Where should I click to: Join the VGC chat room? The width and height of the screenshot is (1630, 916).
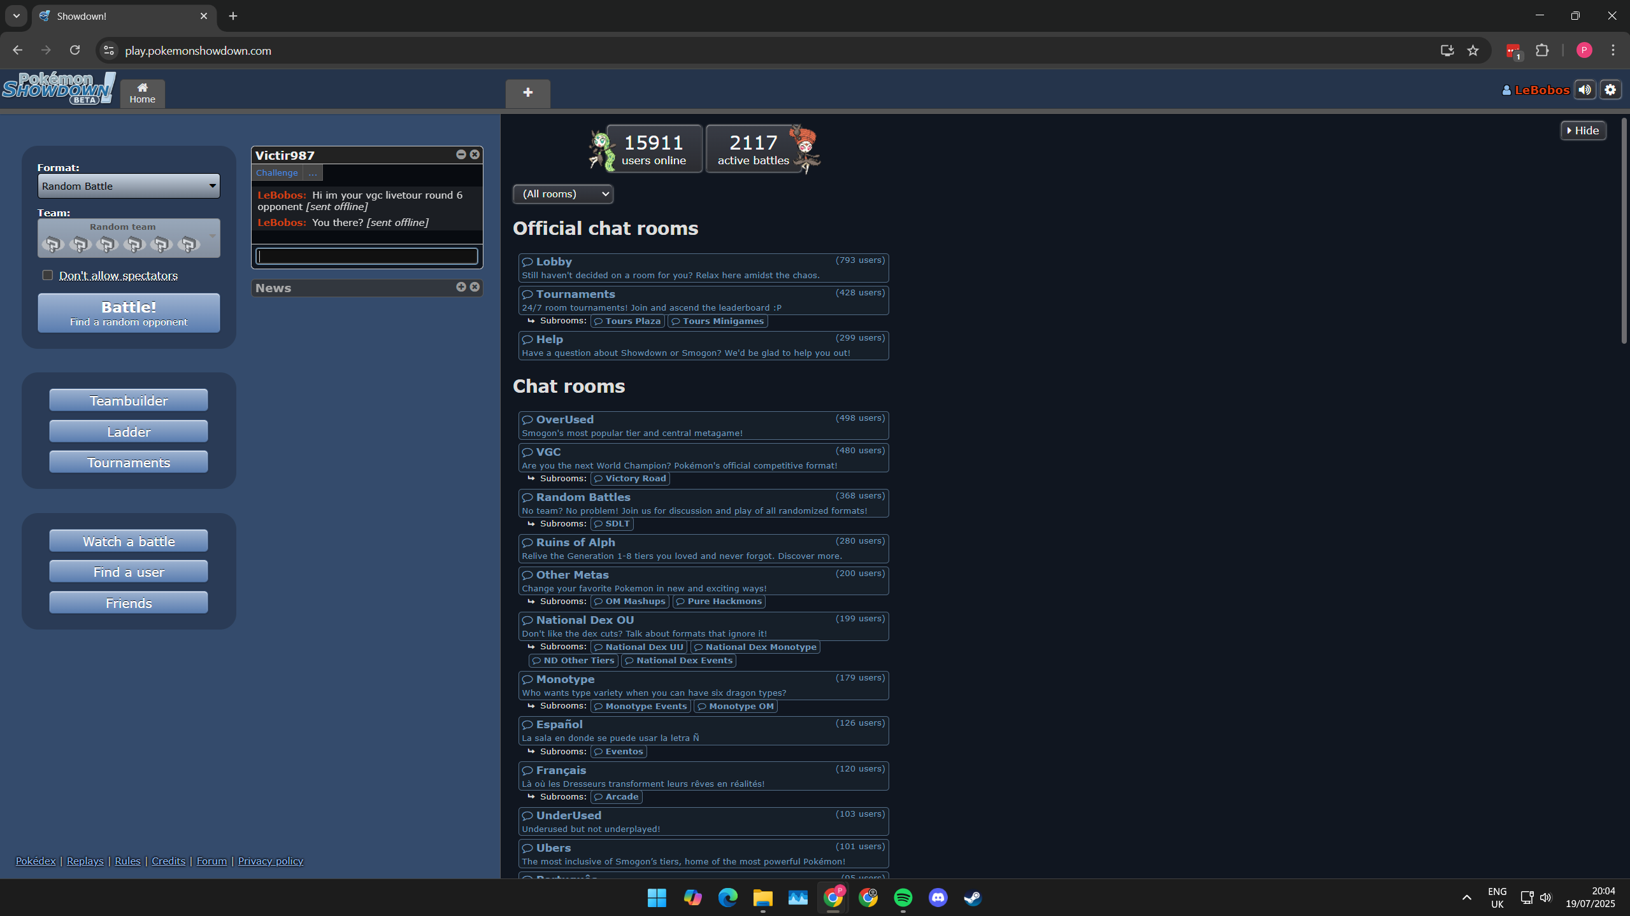click(x=704, y=458)
